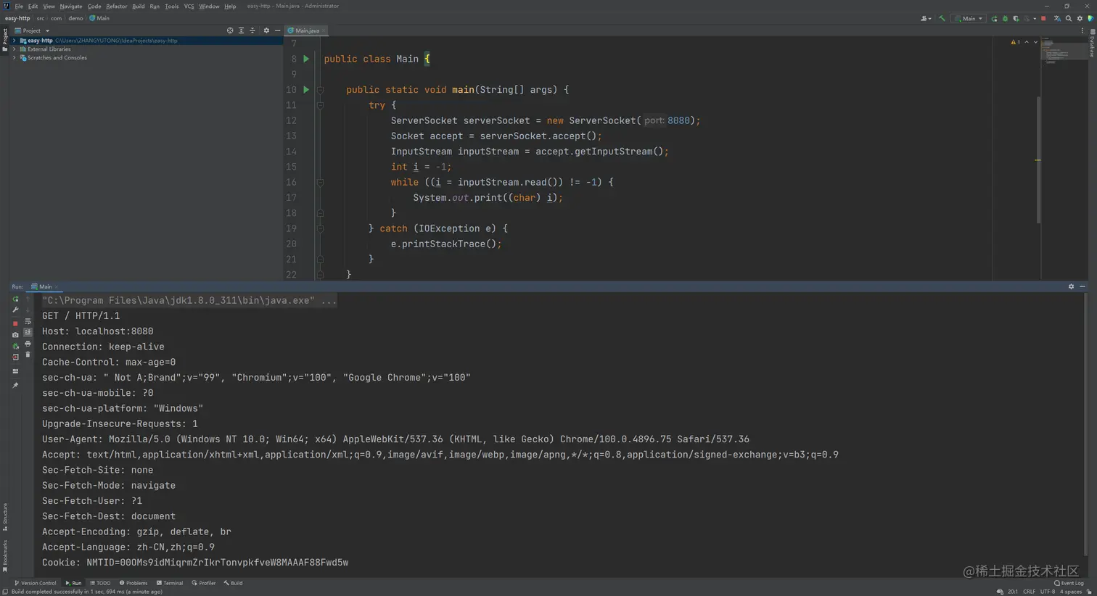
Task: Expand the External Libraries node
Action: coord(15,49)
